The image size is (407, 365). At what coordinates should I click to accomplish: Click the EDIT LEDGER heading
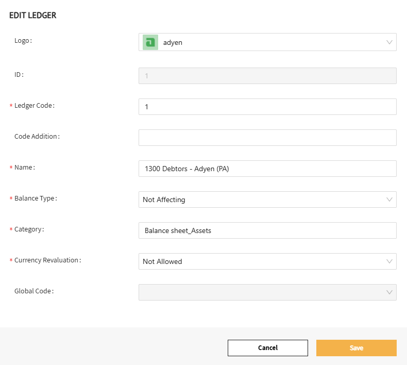pyautogui.click(x=33, y=15)
